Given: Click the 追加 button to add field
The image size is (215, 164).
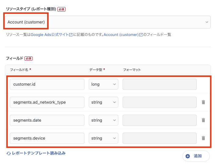Looking at the screenshot, I should [x=196, y=156].
